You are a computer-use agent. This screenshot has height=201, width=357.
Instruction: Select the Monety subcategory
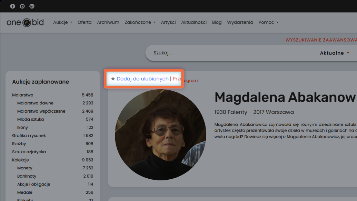(24, 168)
